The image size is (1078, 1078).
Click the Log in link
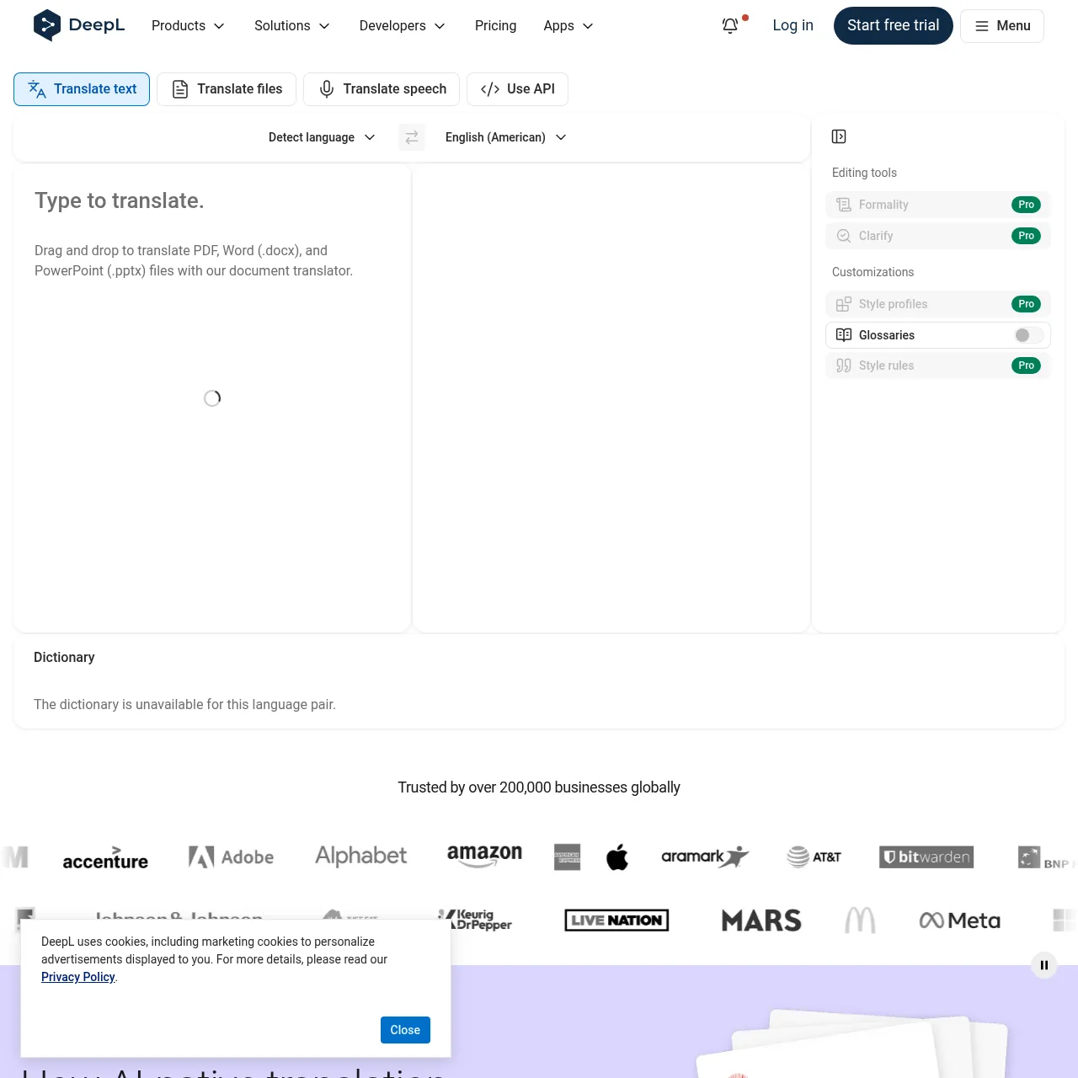pos(793,26)
